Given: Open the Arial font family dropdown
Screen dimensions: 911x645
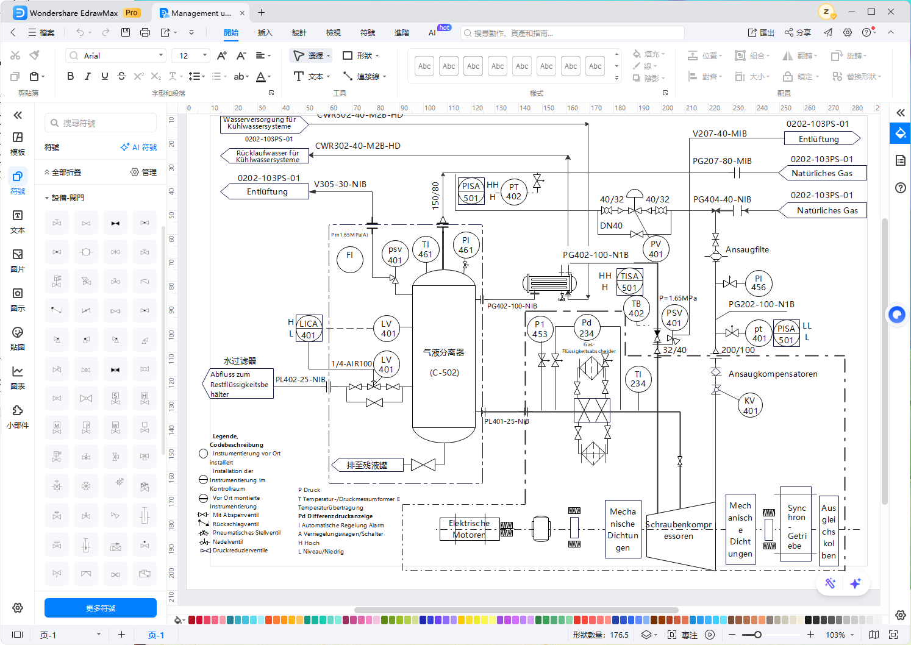Looking at the screenshot, I should coord(116,55).
